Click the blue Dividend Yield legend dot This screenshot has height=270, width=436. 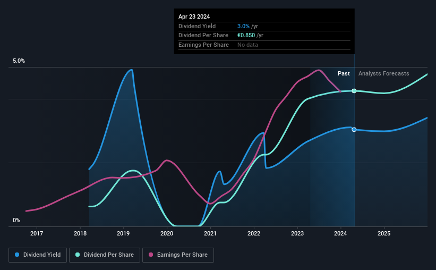coord(17,255)
